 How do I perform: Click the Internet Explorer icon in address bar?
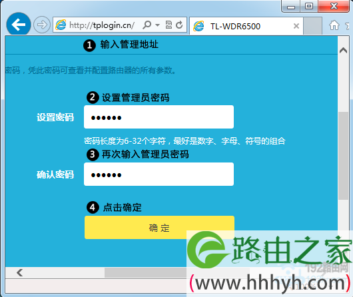point(61,25)
